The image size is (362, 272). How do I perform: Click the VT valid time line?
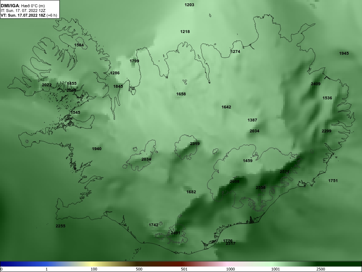[x=29, y=15]
